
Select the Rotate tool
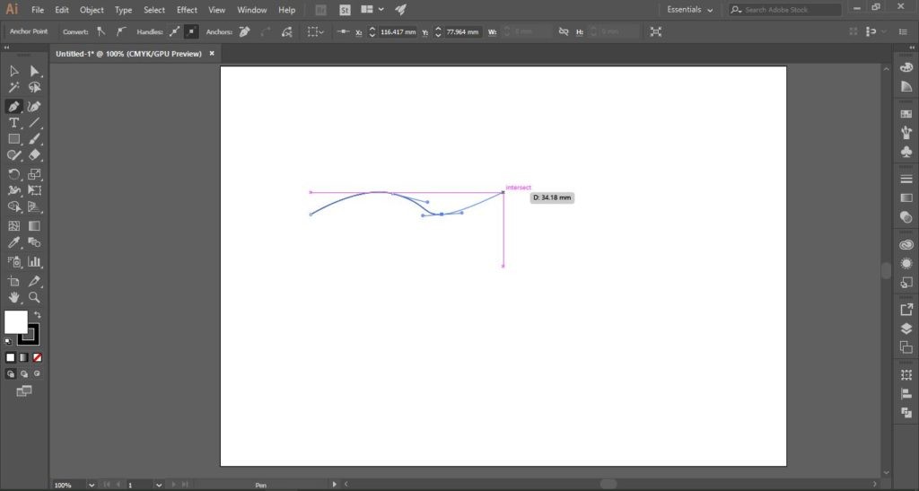(x=14, y=174)
